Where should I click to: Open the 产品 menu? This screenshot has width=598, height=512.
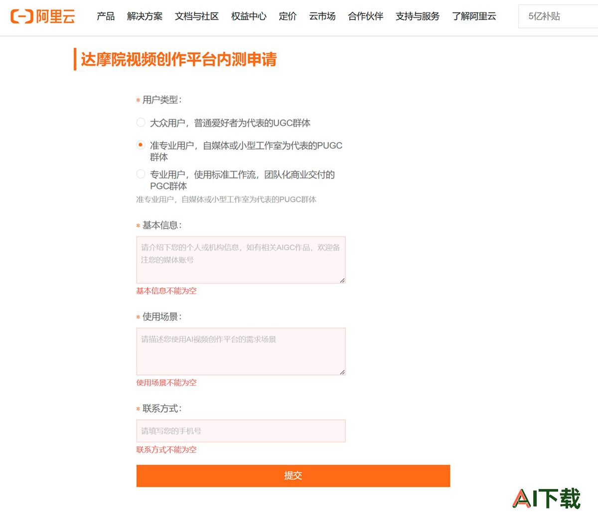pos(106,16)
